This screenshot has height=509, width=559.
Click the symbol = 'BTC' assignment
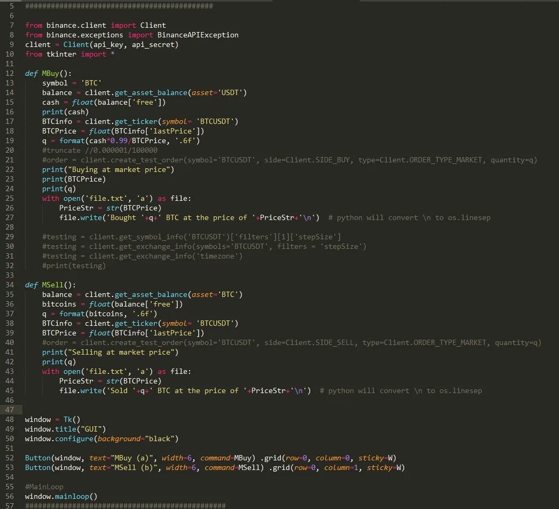(x=72, y=83)
